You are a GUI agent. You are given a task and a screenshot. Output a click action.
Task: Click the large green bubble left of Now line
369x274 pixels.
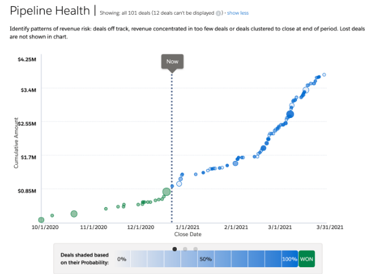click(x=166, y=192)
